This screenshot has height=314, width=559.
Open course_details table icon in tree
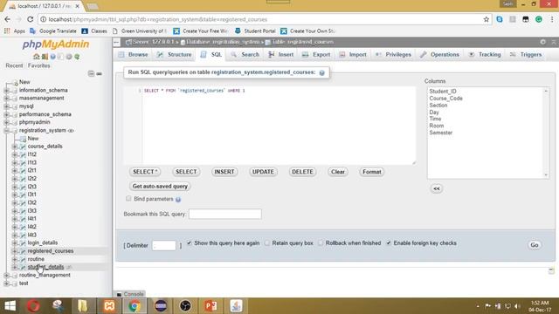tap(23, 147)
